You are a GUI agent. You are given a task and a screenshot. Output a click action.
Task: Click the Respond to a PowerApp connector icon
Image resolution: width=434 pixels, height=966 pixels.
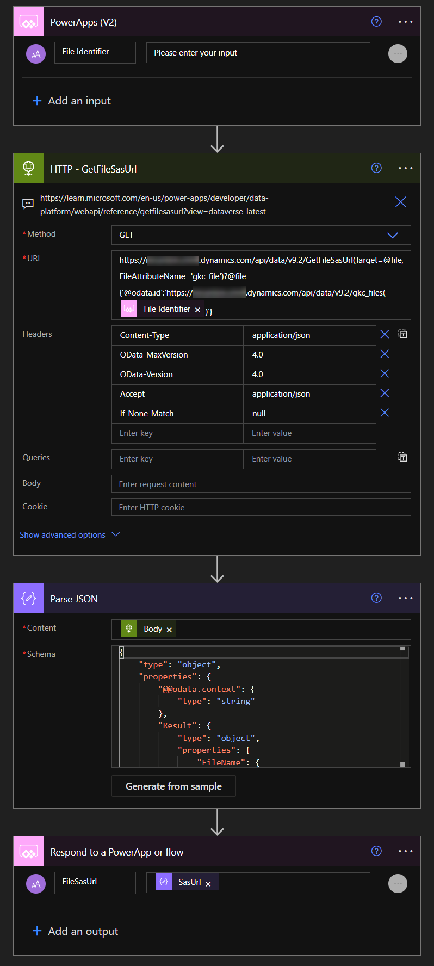pyautogui.click(x=28, y=851)
